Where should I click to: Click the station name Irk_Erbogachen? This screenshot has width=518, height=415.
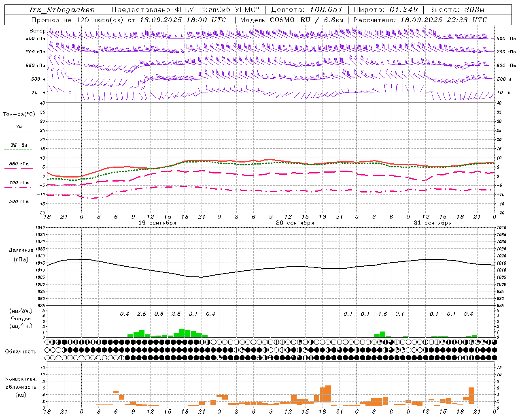[x=63, y=10]
